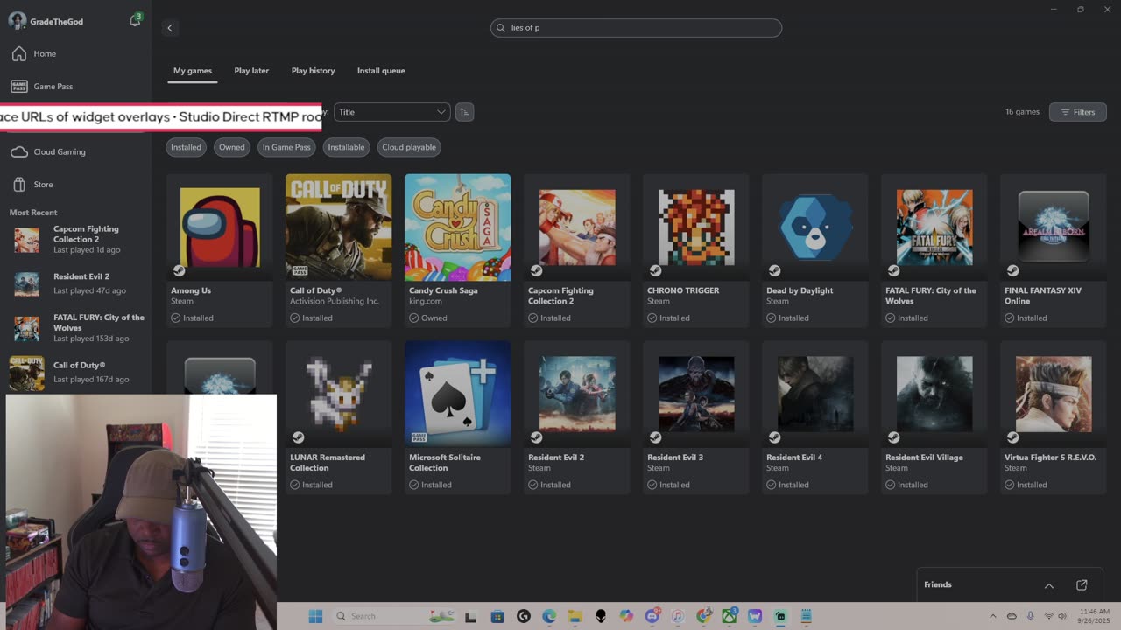Open the CHRONO TRIGGER game card

696,250
